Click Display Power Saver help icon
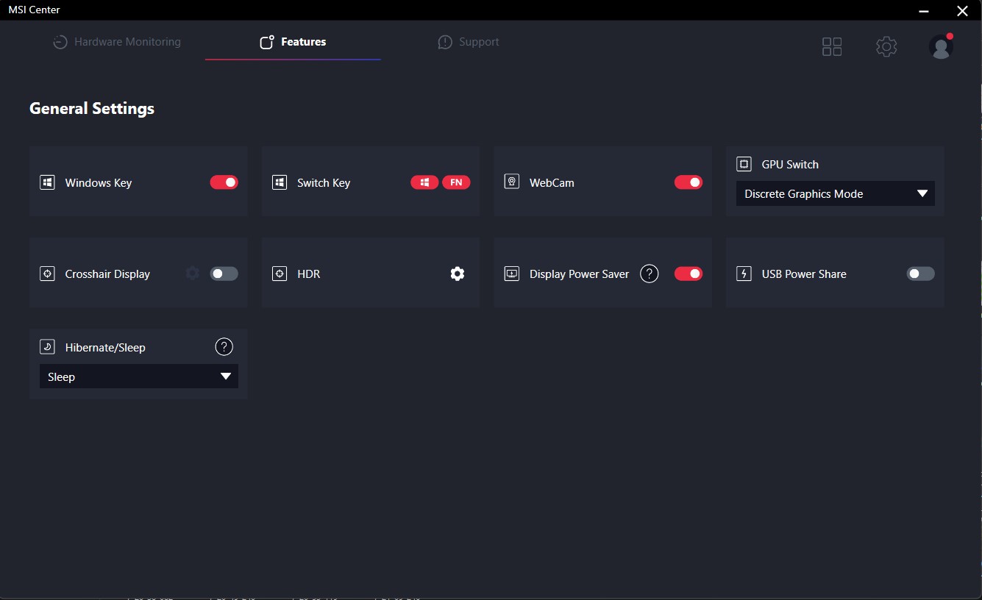This screenshot has height=600, width=982. point(649,274)
